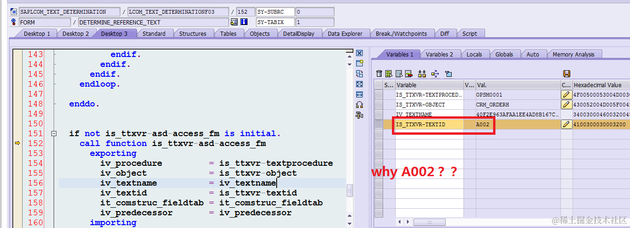This screenshot has height=228, width=630.
Task: Click the LCOM_TEXT_DETERMINATIONF03 include field
Action: coord(178,12)
